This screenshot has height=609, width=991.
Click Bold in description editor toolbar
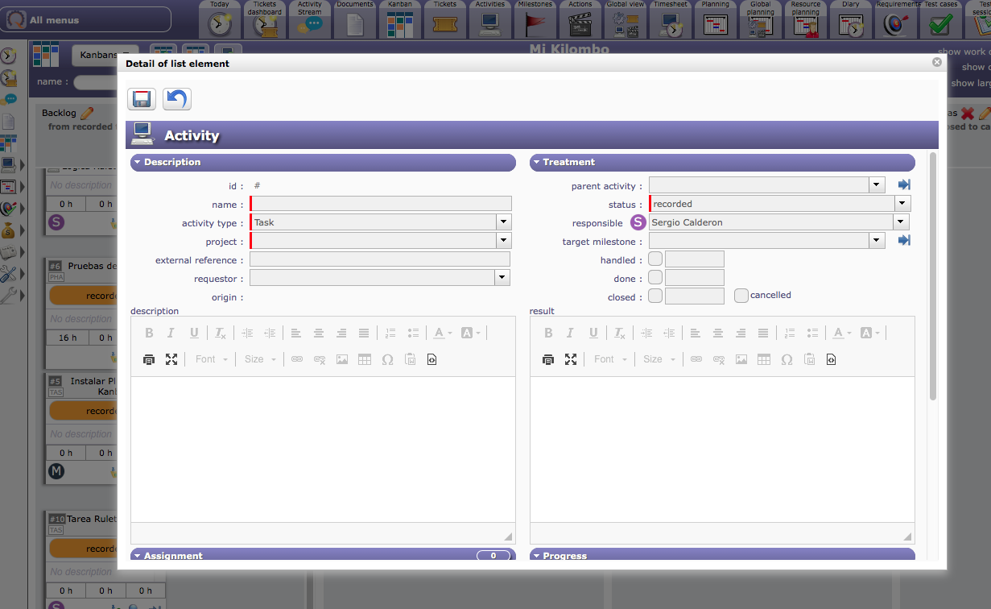click(149, 333)
